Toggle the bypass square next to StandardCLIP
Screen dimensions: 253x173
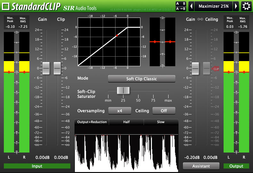click(x=6, y=6)
